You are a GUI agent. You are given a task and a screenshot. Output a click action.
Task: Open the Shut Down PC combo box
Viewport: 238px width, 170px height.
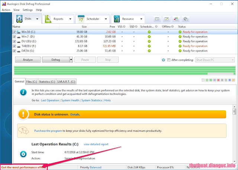(215, 60)
